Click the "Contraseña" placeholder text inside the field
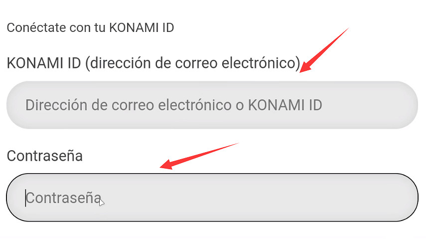The height and width of the screenshot is (240, 426). point(63,198)
